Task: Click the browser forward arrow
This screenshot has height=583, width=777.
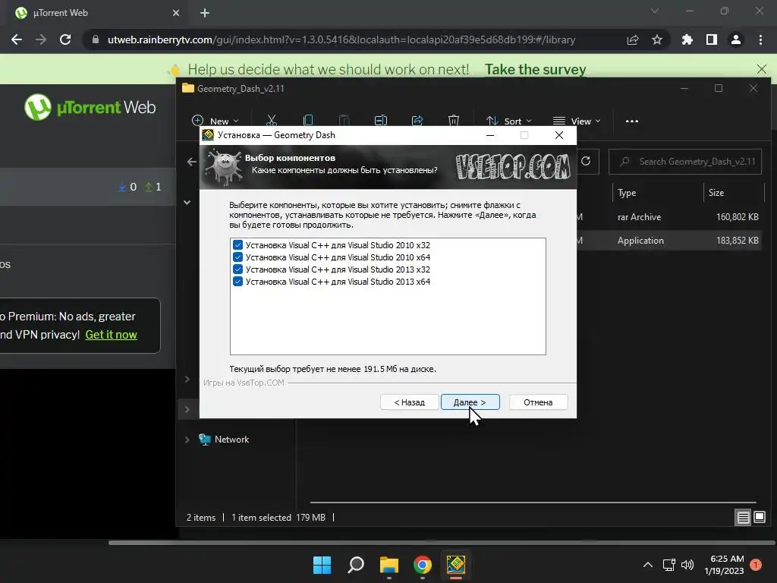Action: point(41,39)
